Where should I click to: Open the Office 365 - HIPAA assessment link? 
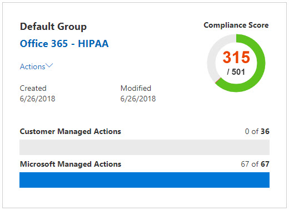click(64, 44)
